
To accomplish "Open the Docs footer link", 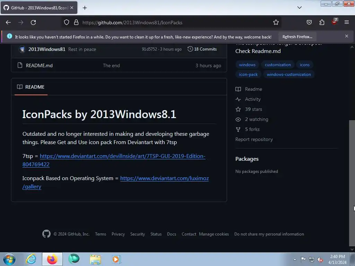I will (171, 234).
